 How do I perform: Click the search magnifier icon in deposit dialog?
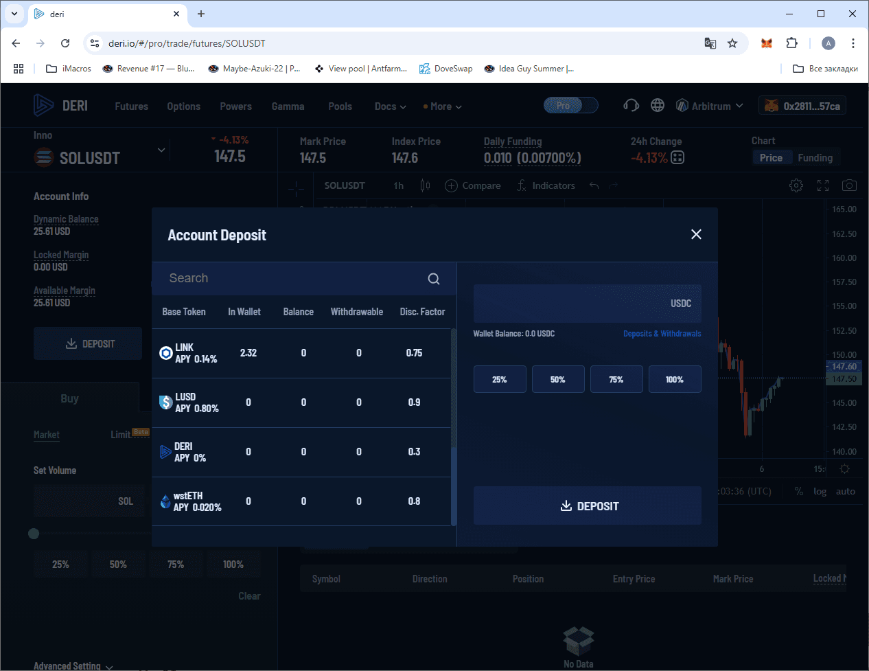pyautogui.click(x=434, y=279)
